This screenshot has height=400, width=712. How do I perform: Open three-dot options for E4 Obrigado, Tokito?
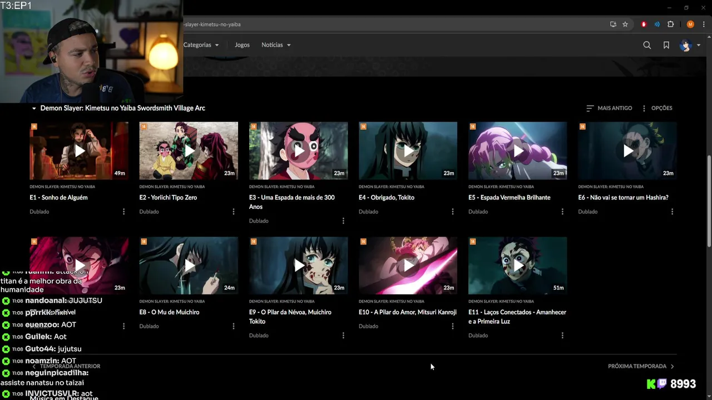(453, 212)
